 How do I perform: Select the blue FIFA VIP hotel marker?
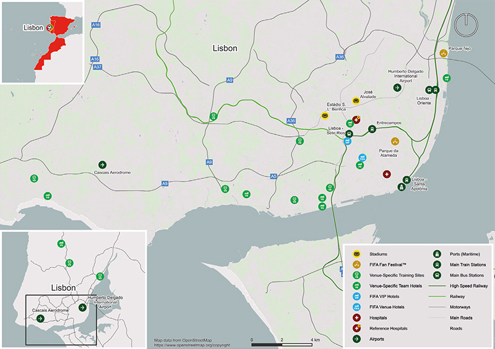(347, 141)
